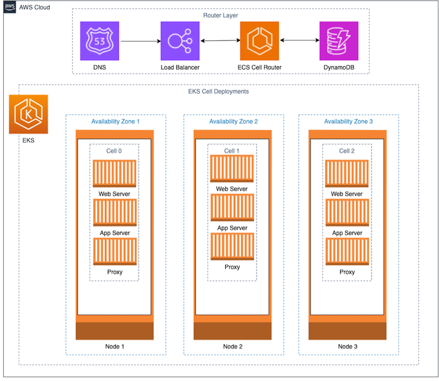Click the "ECS Cell Router" label

[x=259, y=67]
